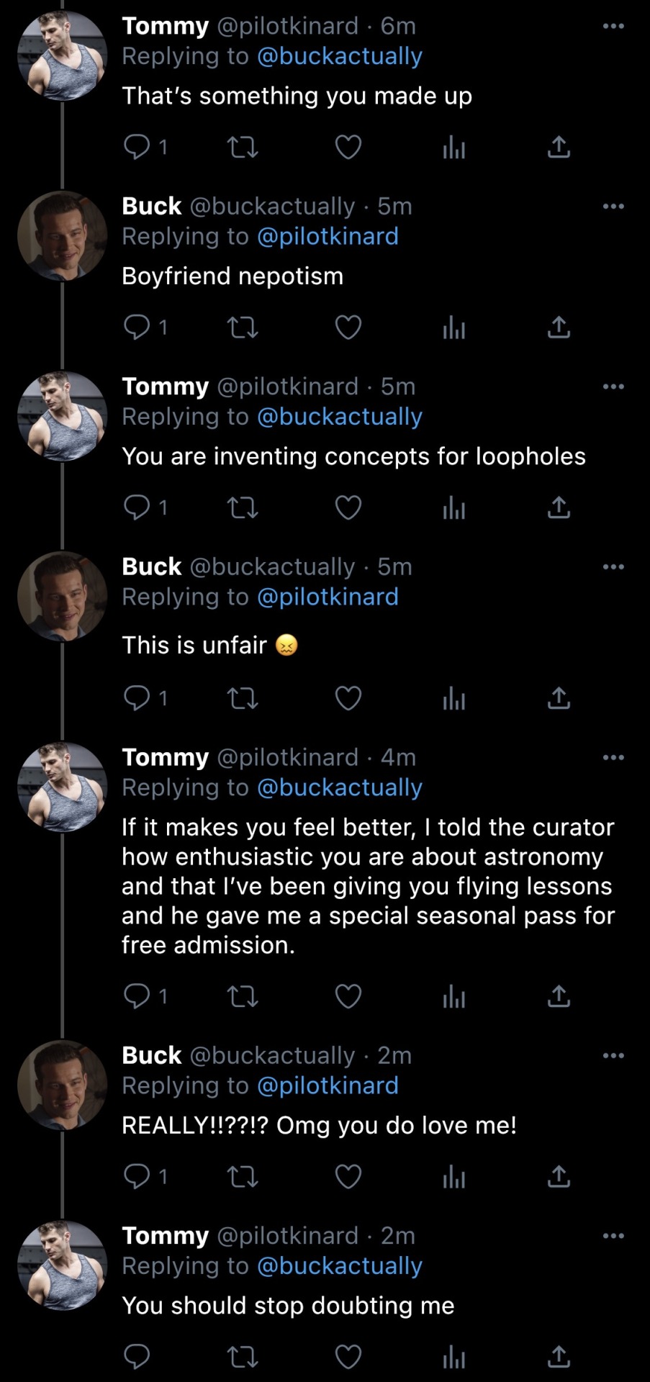Viewport: 650px width, 1382px height.
Task: Open more options on the curator tweet
Action: 613,757
